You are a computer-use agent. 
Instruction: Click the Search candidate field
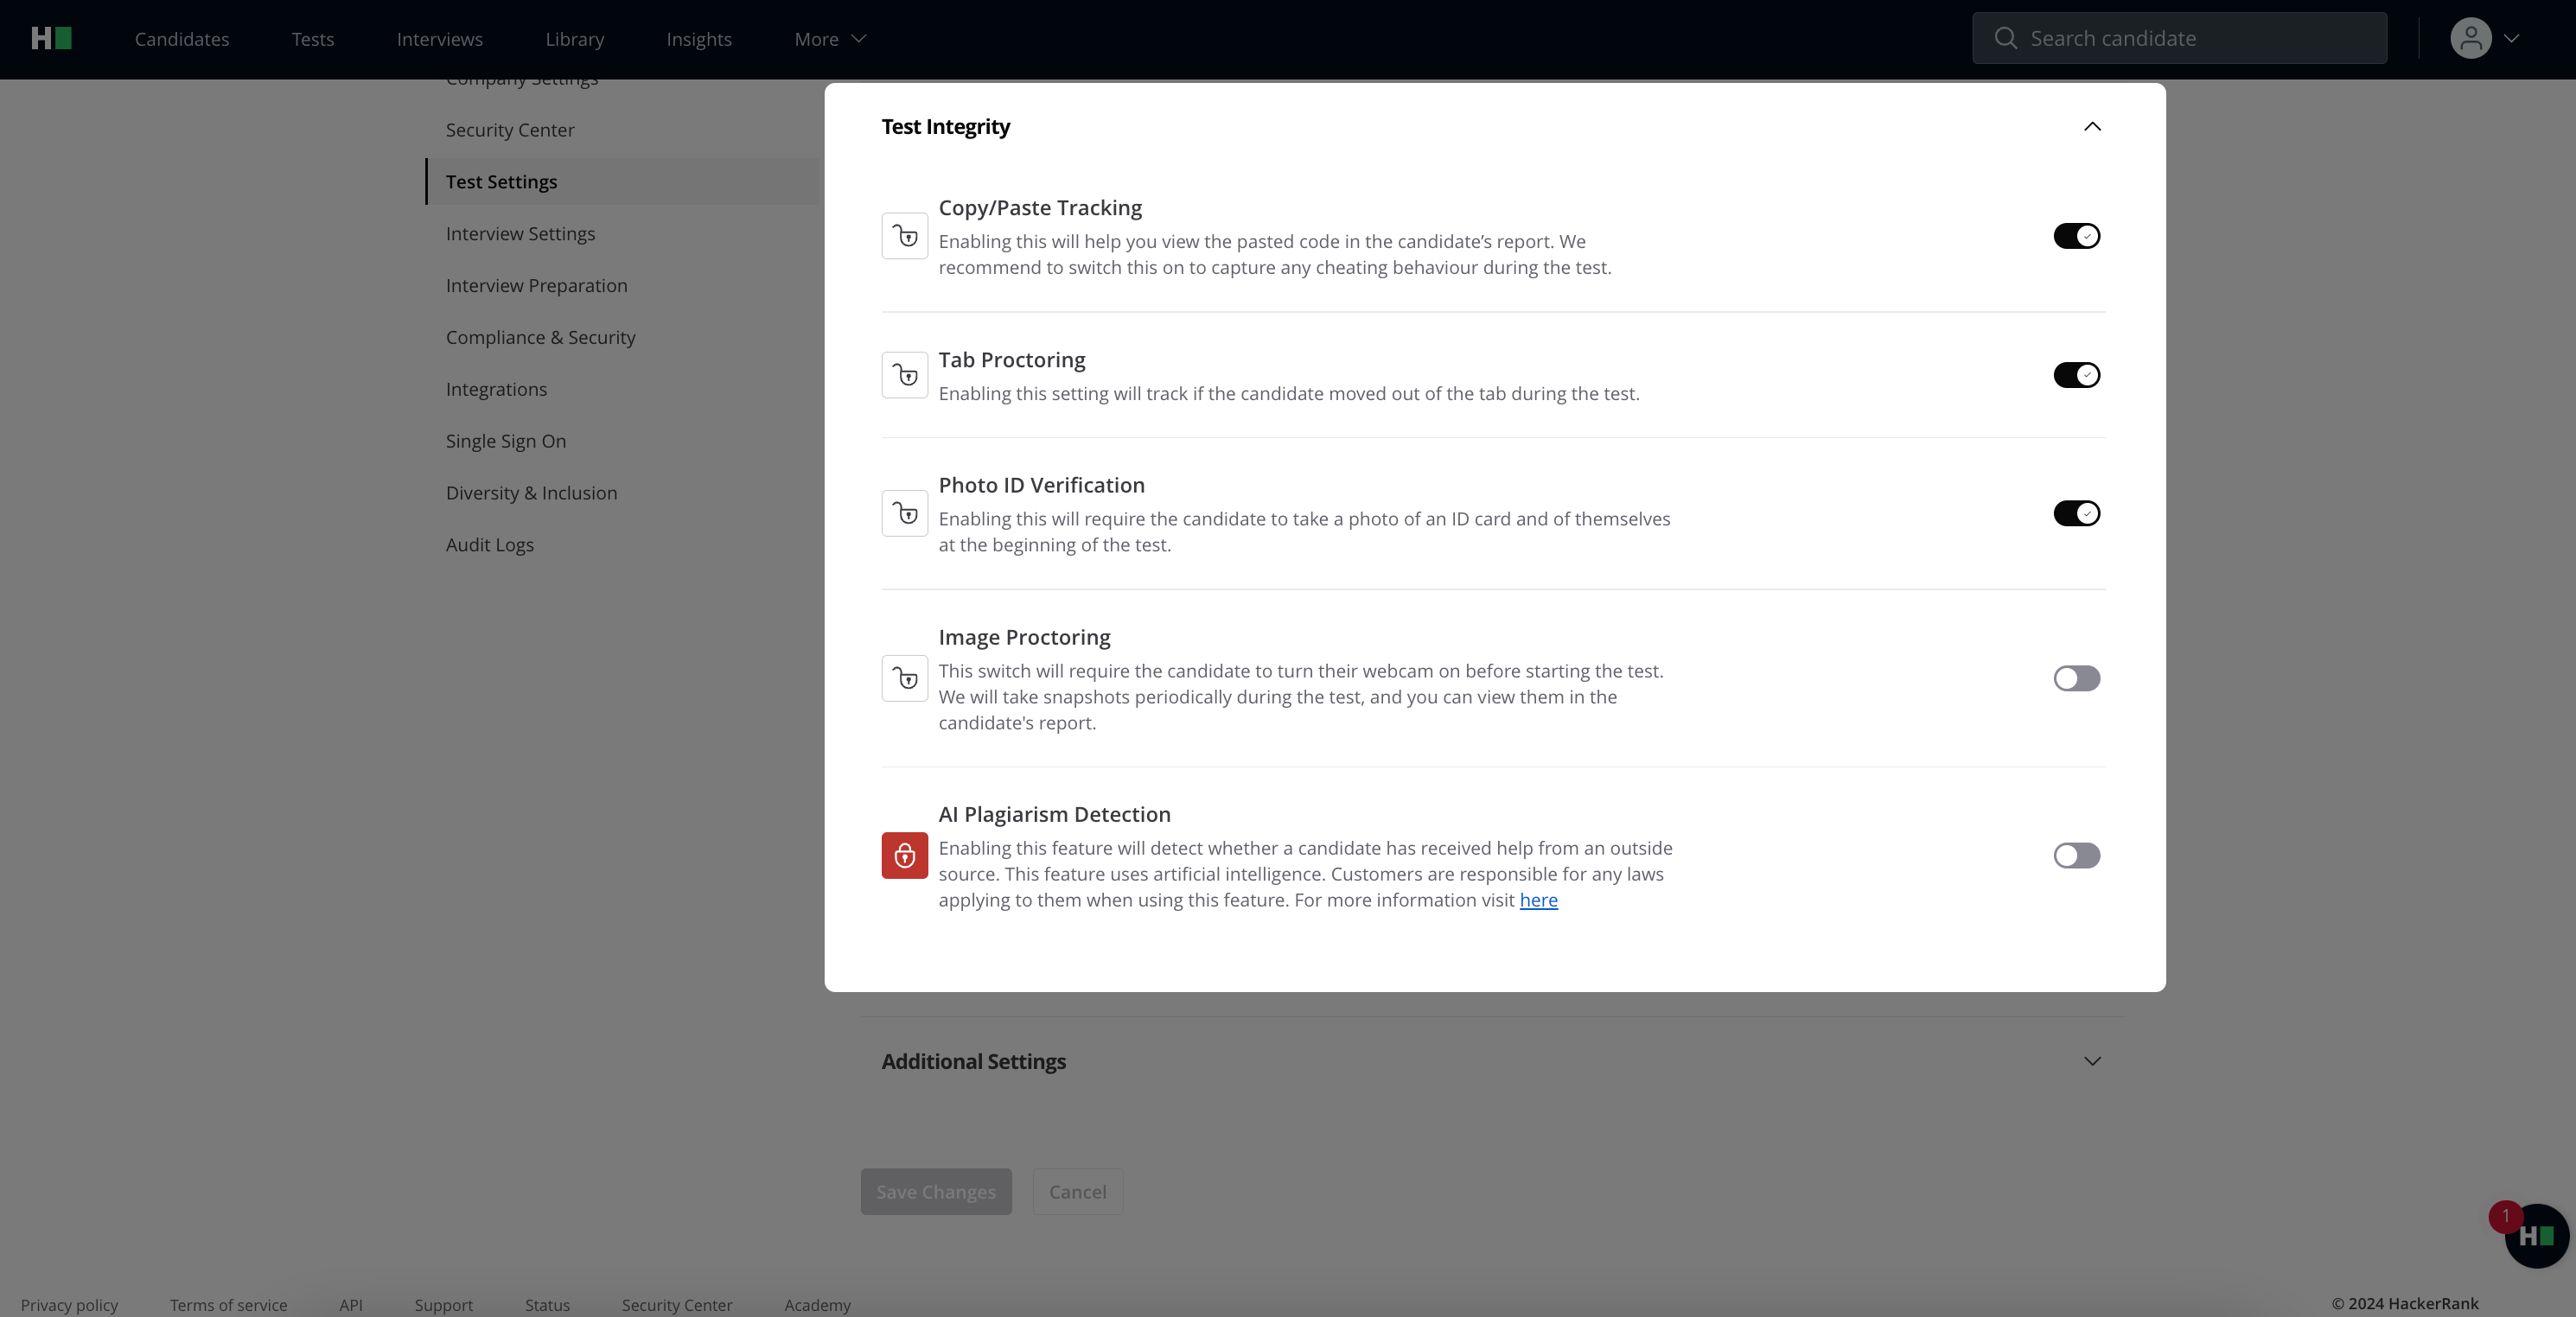[2180, 39]
